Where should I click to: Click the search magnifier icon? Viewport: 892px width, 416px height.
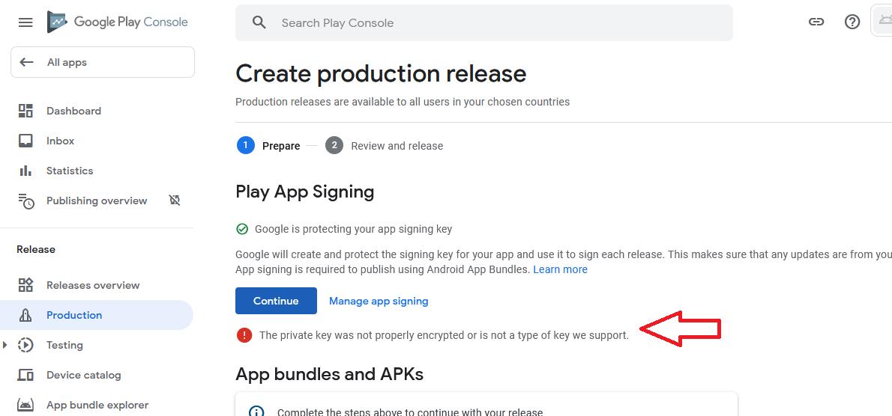(x=259, y=22)
